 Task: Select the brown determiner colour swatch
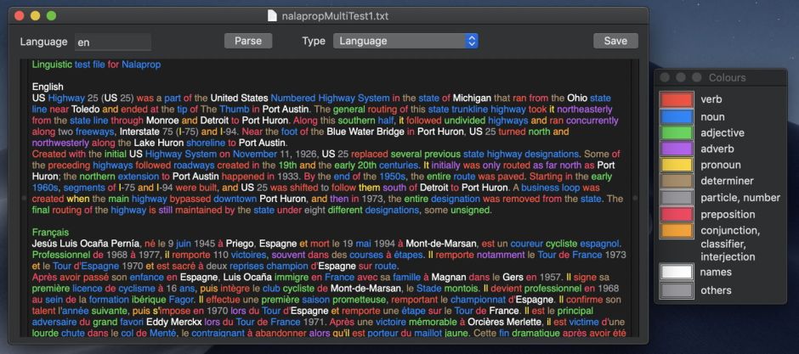[677, 182]
